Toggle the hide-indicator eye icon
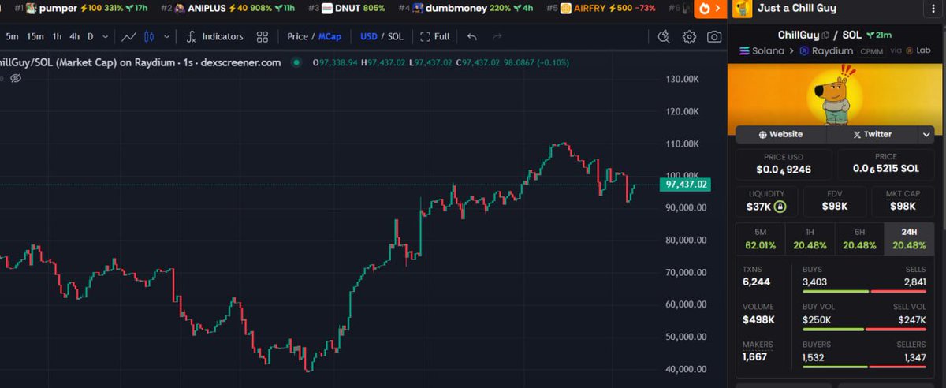This screenshot has width=946, height=388. pyautogui.click(x=16, y=78)
